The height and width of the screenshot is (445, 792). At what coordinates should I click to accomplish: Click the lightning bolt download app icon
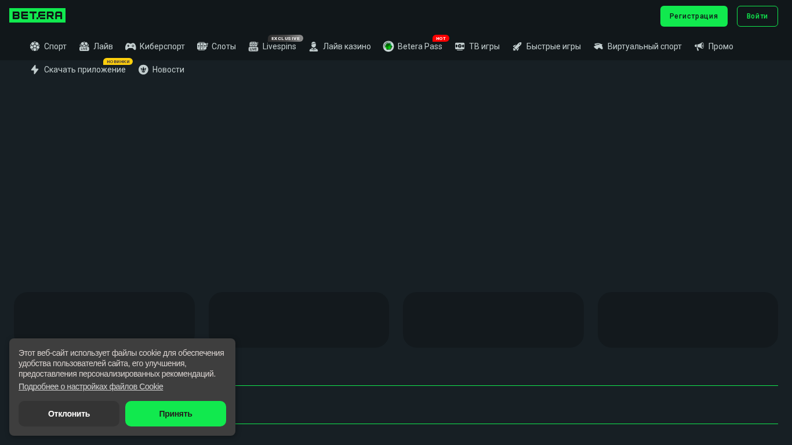35,70
